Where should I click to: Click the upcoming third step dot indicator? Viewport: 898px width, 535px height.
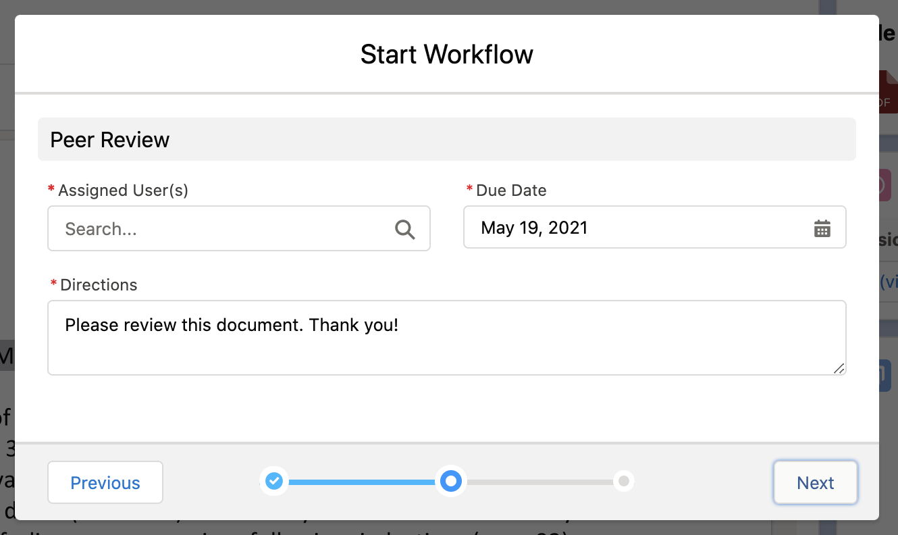tap(624, 481)
